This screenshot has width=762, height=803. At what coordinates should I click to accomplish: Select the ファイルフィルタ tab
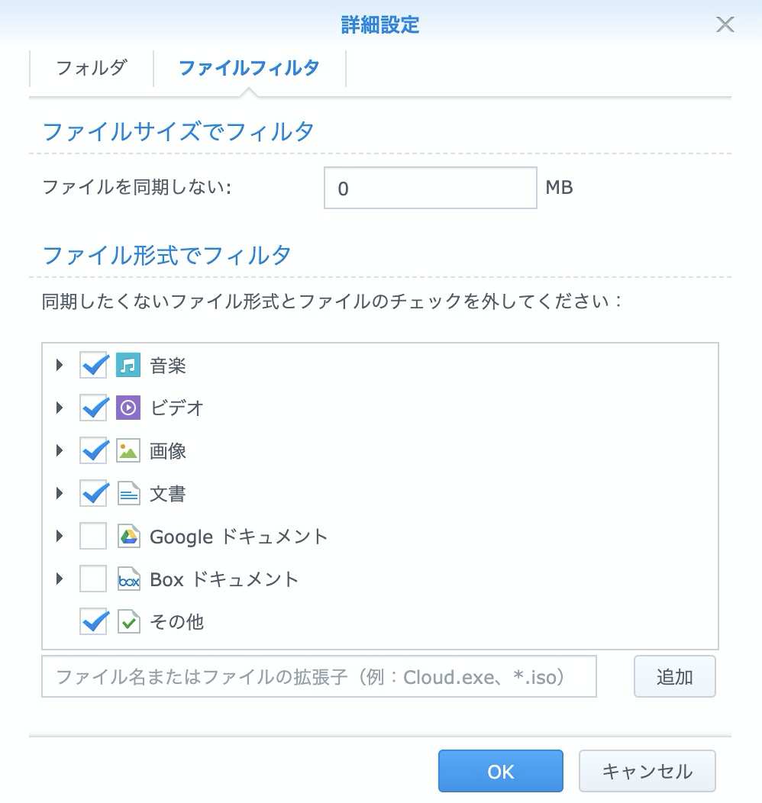coord(249,68)
